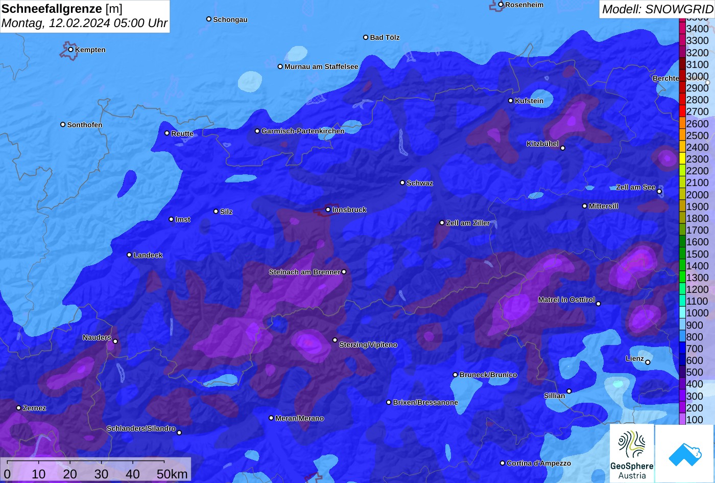Click the 'Schneefallgrenze [m]' title
This screenshot has width=715, height=483.
62,9
